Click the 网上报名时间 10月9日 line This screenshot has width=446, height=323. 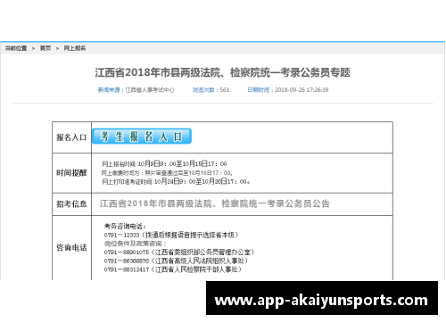click(x=164, y=164)
